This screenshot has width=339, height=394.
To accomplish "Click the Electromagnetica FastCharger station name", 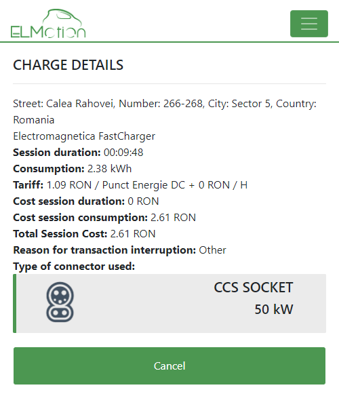I will tap(84, 136).
